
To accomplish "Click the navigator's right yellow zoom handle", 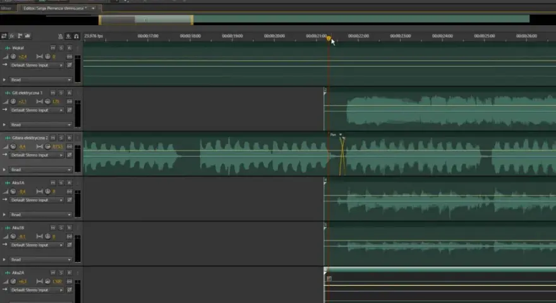I will [x=192, y=20].
